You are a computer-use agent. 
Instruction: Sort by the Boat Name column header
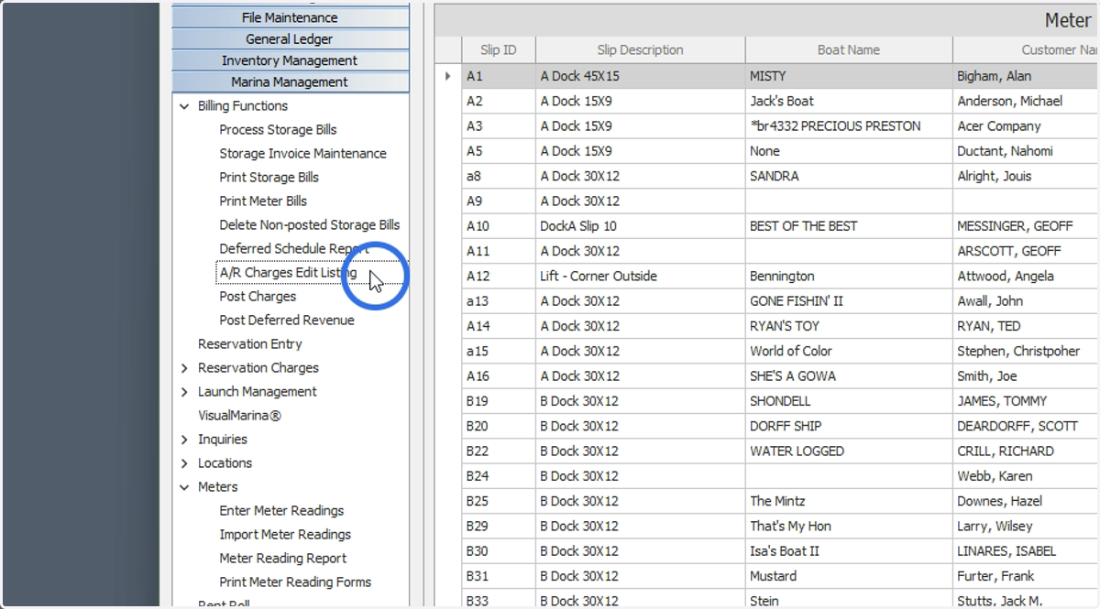[x=849, y=50]
